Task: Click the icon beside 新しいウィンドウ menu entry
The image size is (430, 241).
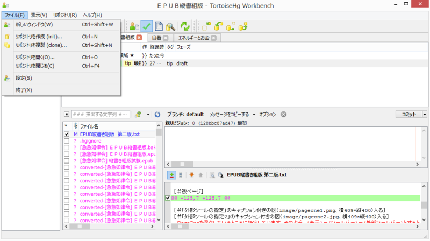Action: [x=7, y=25]
